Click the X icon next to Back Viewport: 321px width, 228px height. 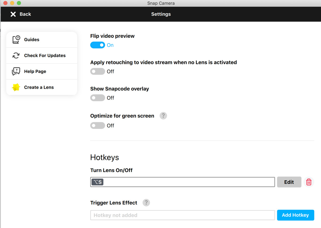click(x=13, y=14)
